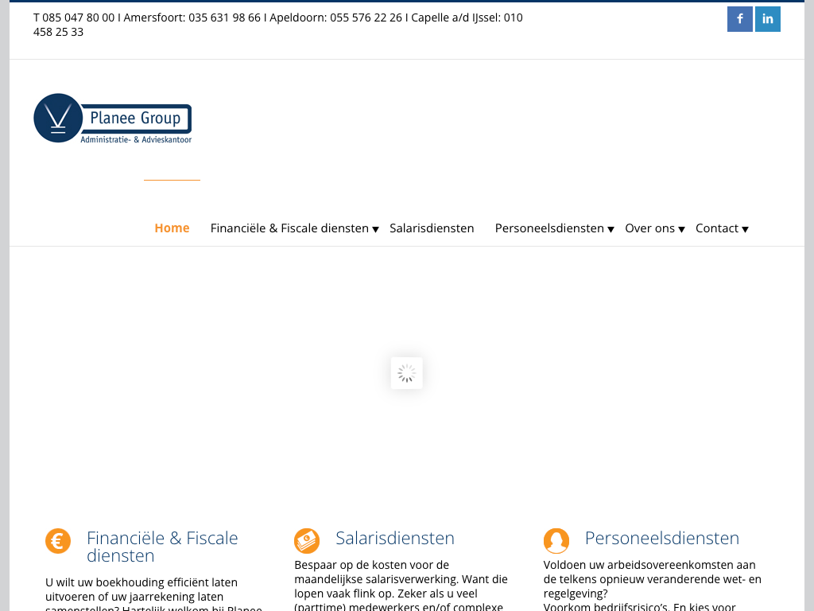Screen dimensions: 814x611
Task: Expand the Personeelsdiensten menu arrow
Action: click(610, 229)
